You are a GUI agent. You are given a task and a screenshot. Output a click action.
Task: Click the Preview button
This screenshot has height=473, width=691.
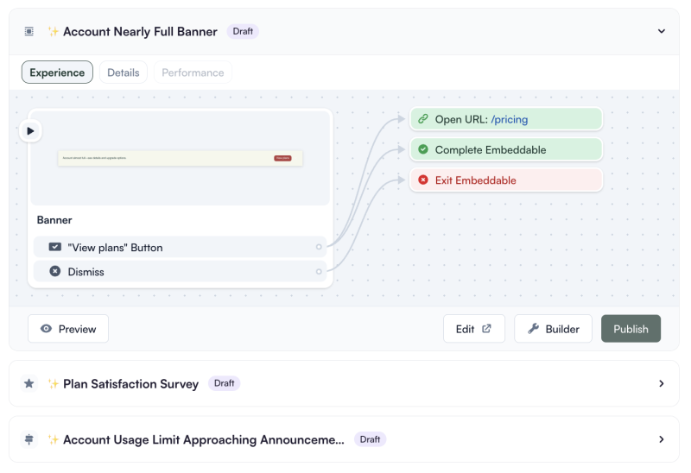coord(68,329)
